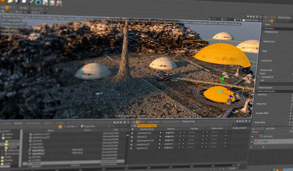Open Clip Map dropdown for pillersdome
The image size is (293, 171).
(203, 132)
